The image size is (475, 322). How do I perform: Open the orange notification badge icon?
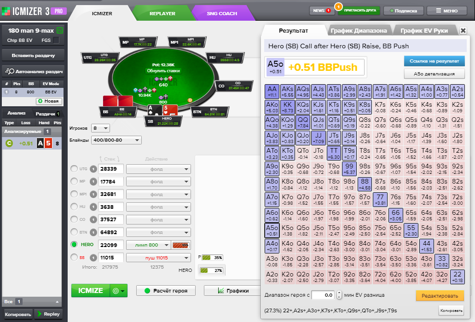338,6
